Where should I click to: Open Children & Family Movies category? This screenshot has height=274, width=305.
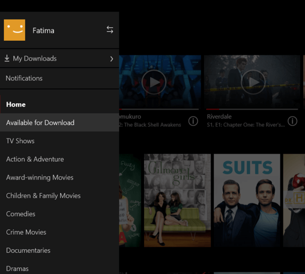point(59,195)
